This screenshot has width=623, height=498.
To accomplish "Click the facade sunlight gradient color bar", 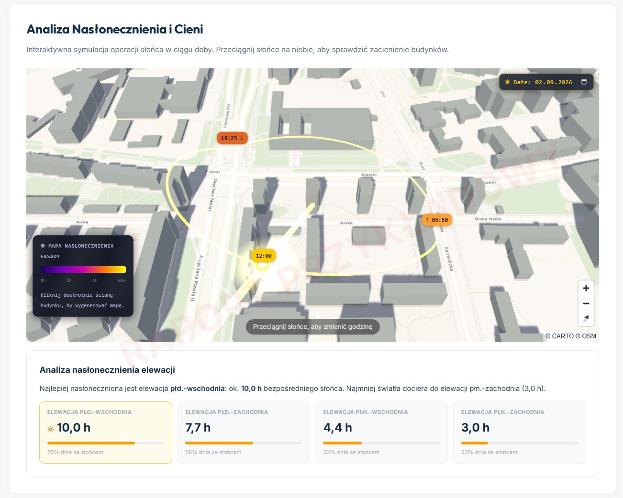I will click(x=83, y=270).
